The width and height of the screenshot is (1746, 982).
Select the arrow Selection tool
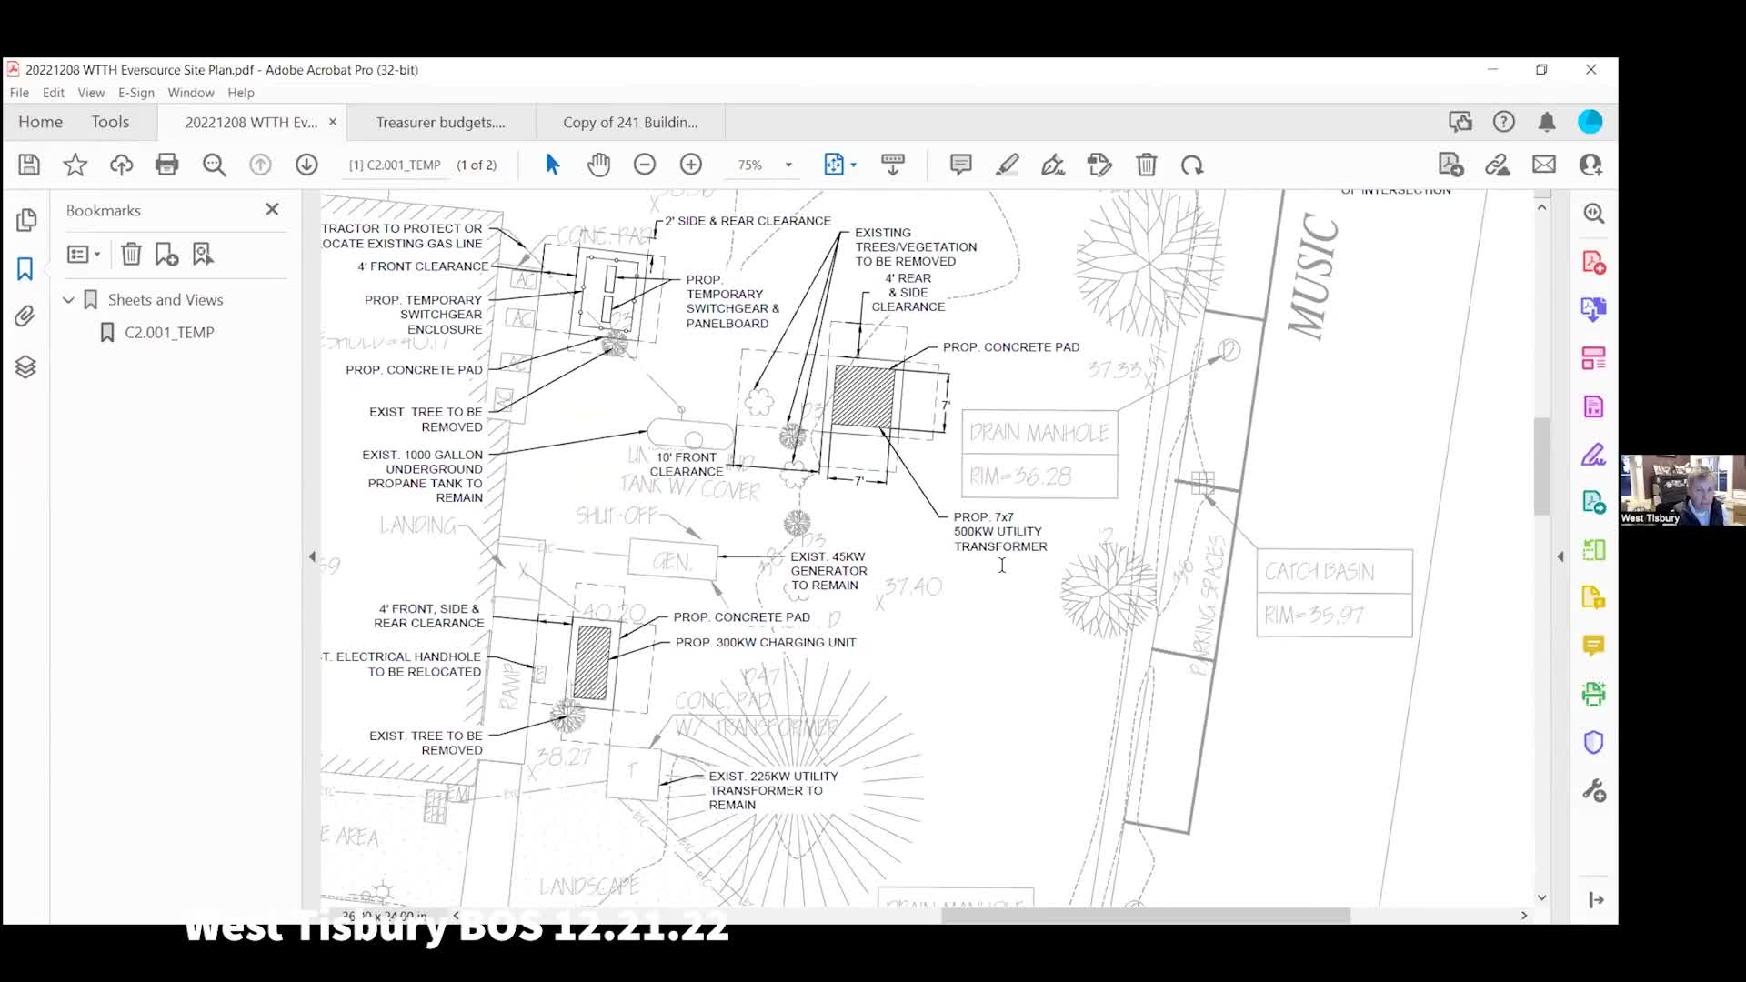click(x=553, y=165)
